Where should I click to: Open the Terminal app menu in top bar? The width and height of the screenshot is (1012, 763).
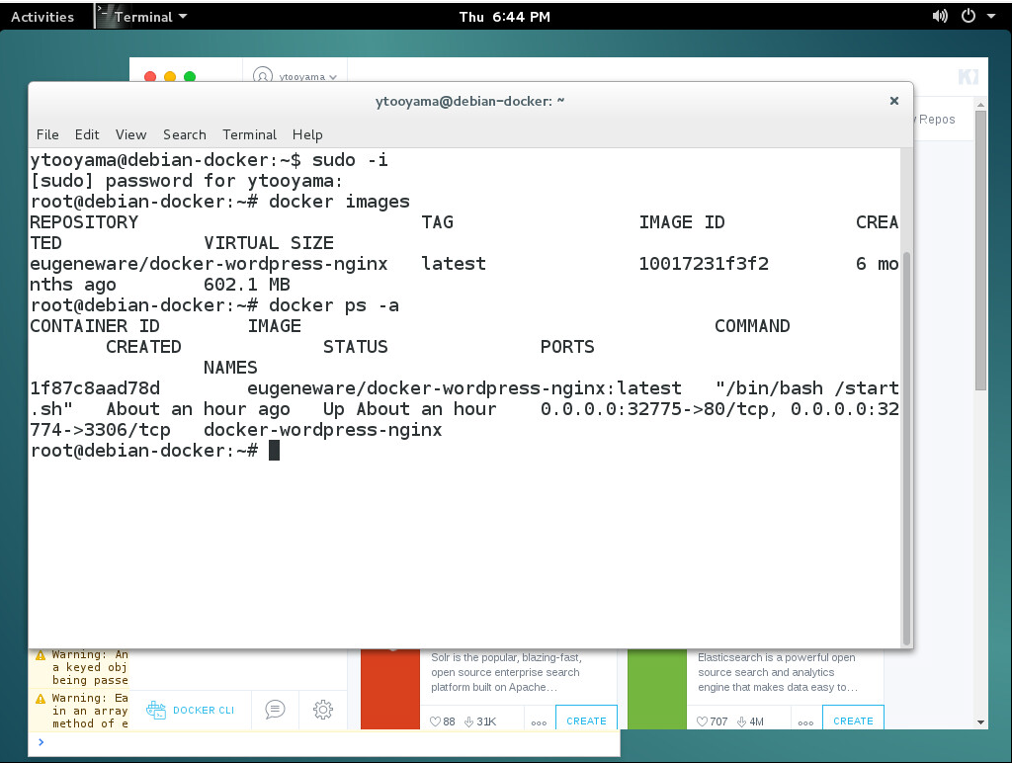coord(142,17)
